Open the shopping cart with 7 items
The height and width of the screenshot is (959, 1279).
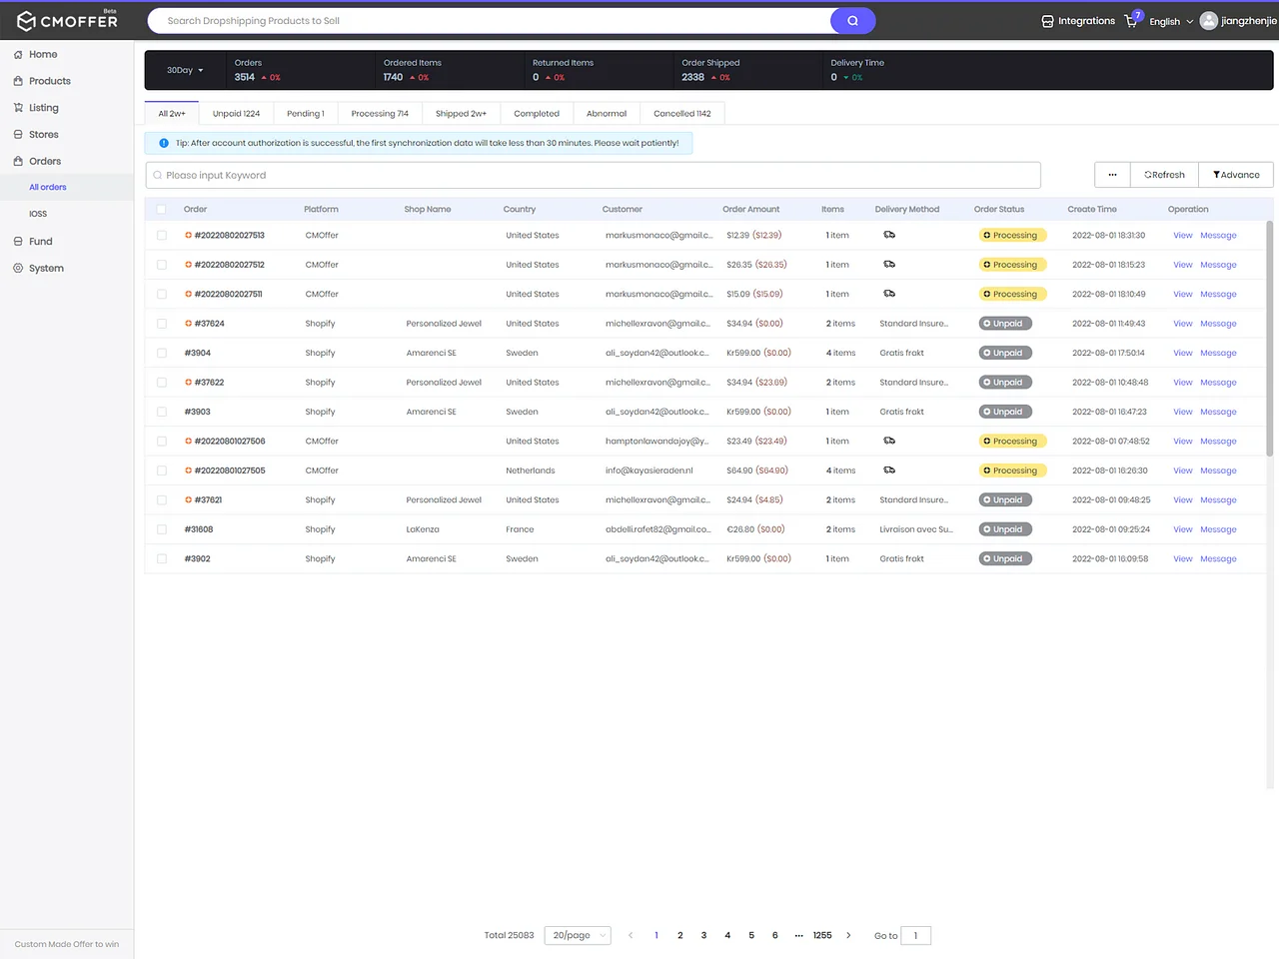click(x=1131, y=21)
